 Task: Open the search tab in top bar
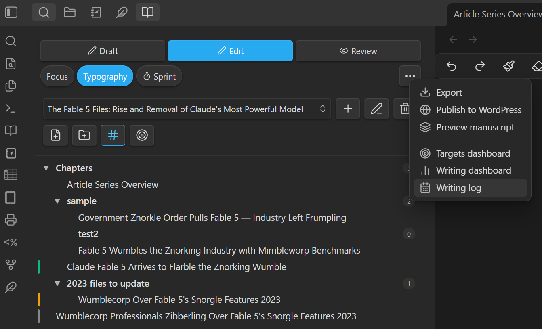44,13
